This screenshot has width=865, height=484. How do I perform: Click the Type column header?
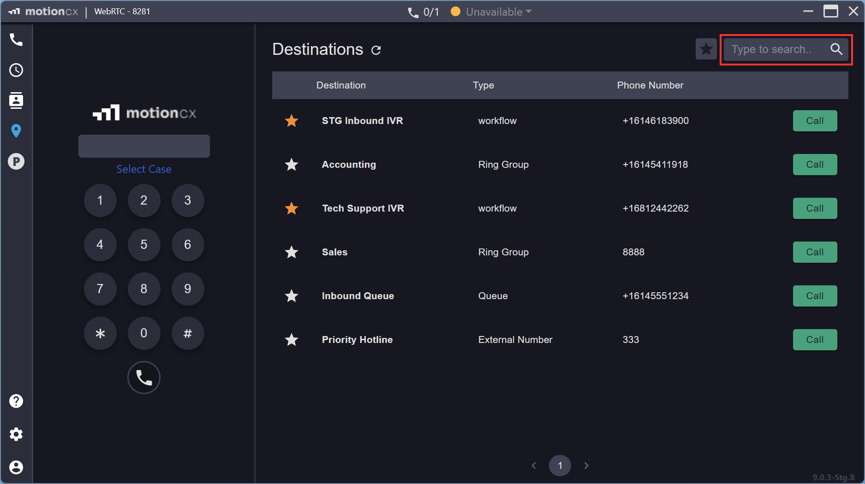pyautogui.click(x=483, y=85)
